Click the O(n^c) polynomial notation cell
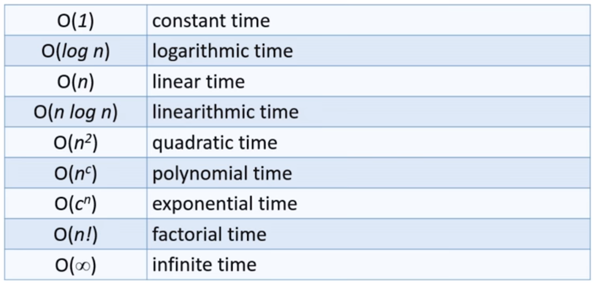 click(x=75, y=173)
